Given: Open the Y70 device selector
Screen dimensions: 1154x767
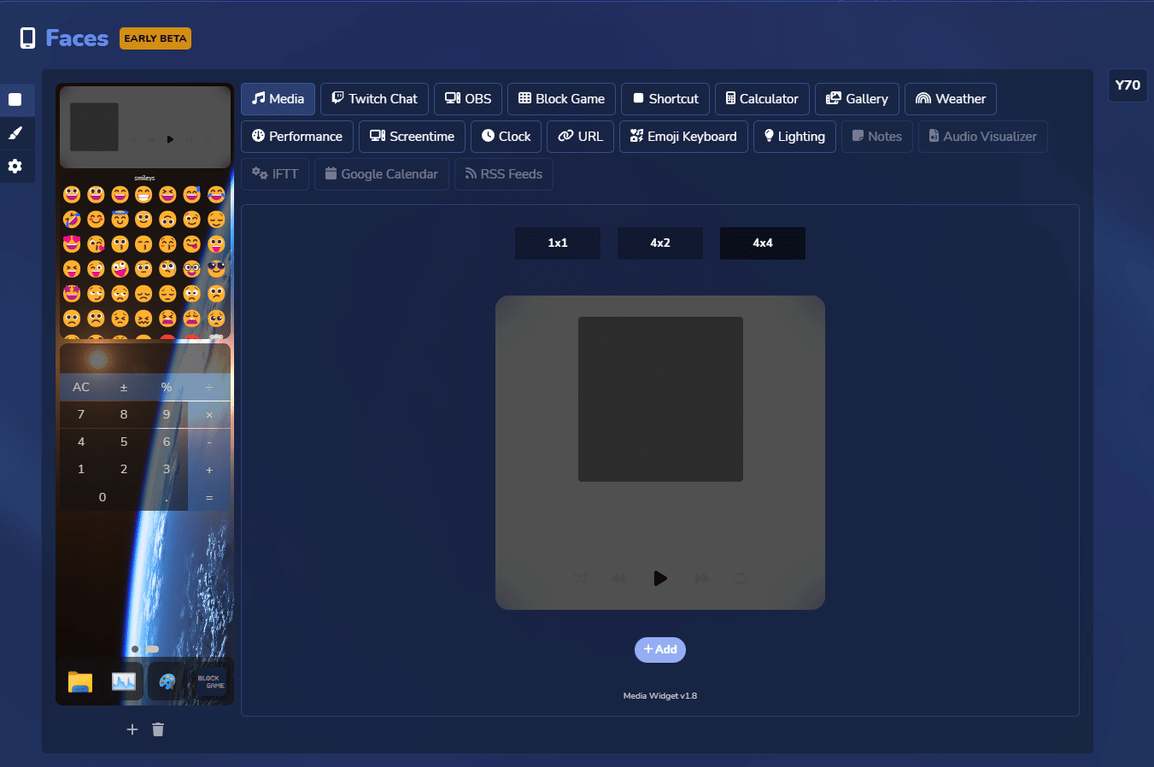Looking at the screenshot, I should [x=1128, y=85].
